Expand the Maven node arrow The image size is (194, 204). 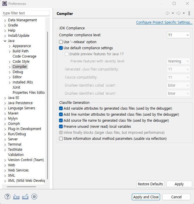[x=5, y=114]
